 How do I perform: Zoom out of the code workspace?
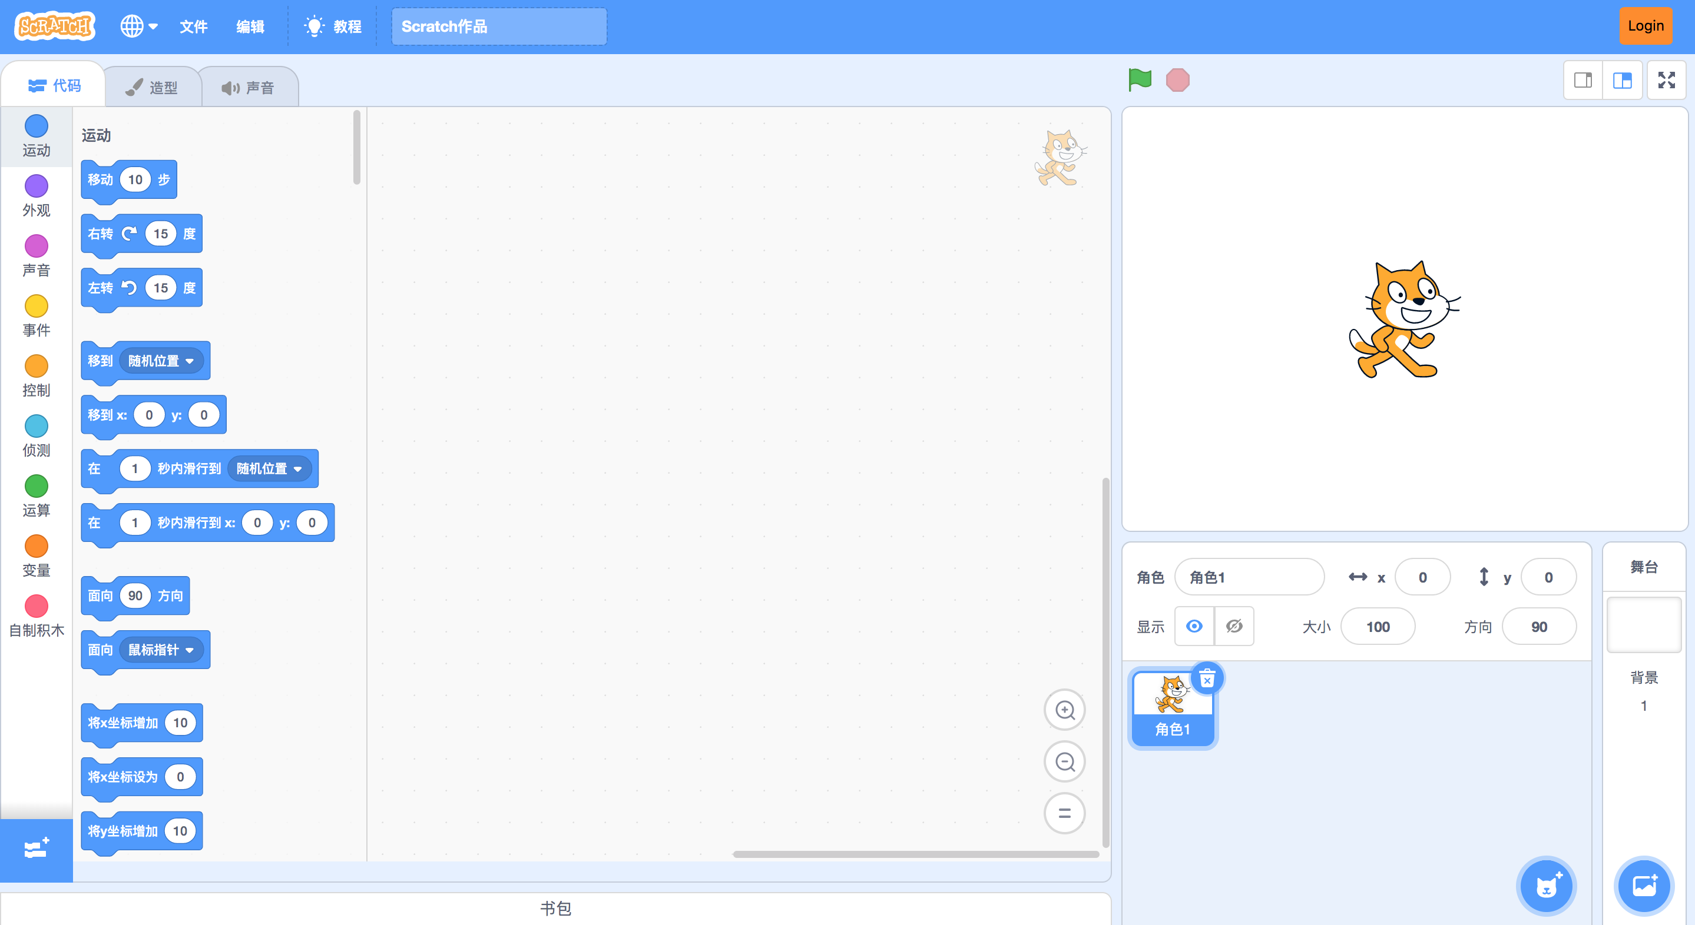[1064, 761]
